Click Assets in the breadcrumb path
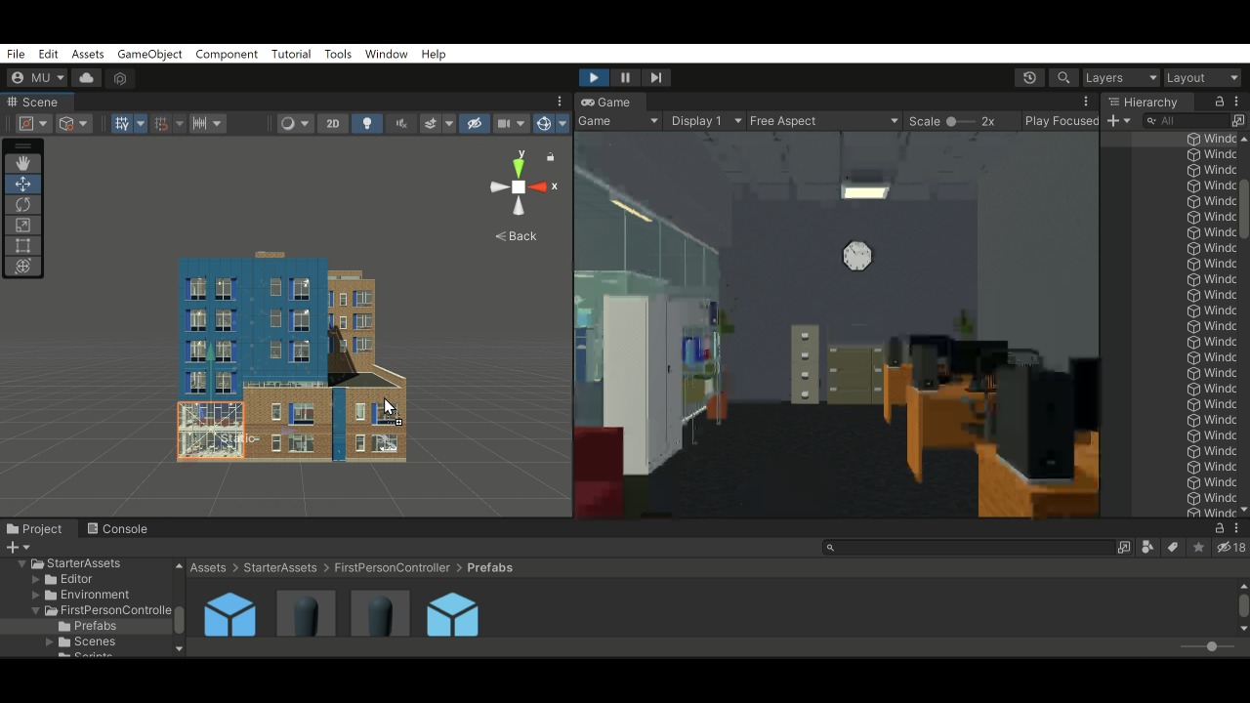Image resolution: width=1250 pixels, height=703 pixels. click(x=208, y=567)
